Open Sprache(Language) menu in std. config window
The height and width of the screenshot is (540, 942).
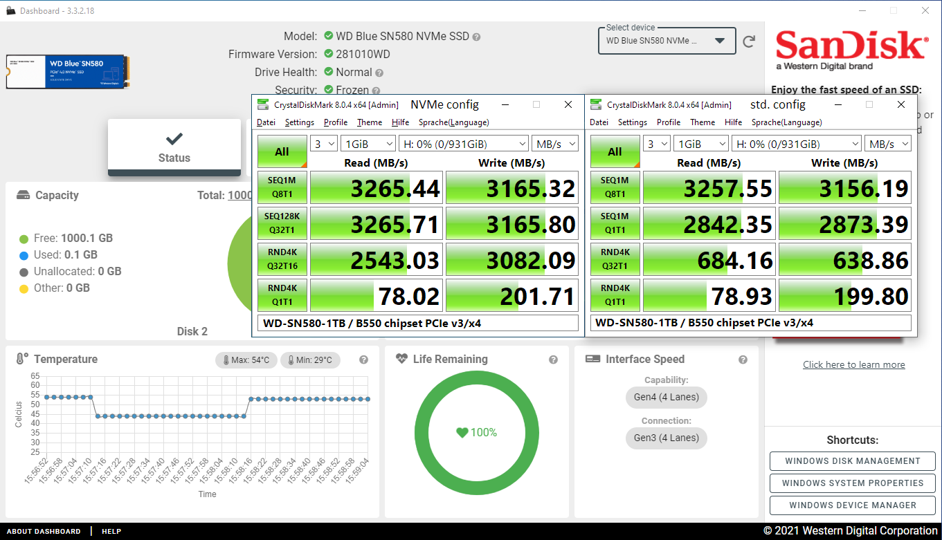click(x=786, y=122)
